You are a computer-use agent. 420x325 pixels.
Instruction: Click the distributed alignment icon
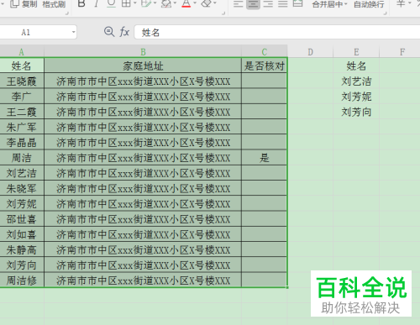(x=297, y=3)
